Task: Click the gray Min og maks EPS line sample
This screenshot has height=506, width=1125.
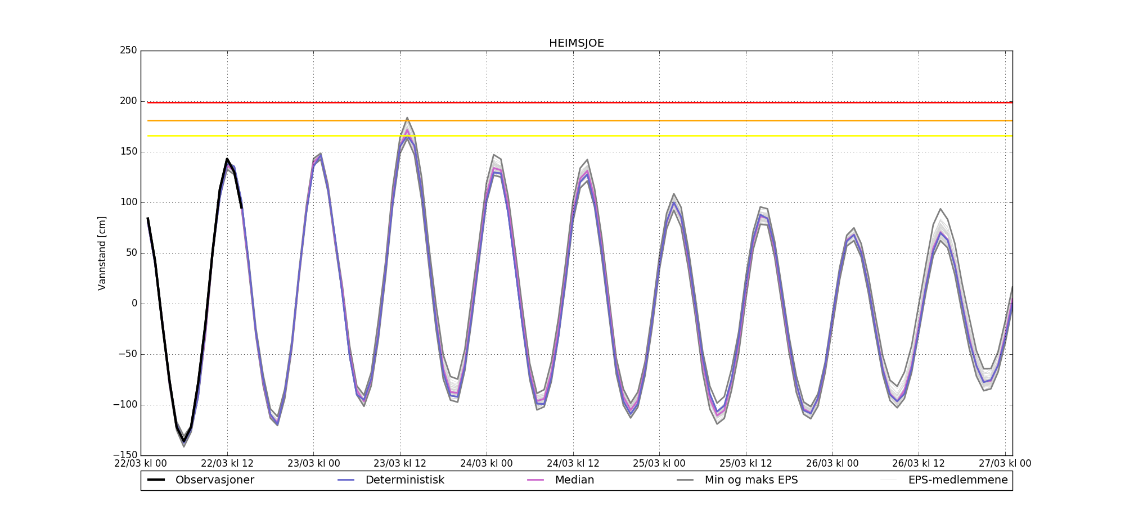Action: click(685, 480)
